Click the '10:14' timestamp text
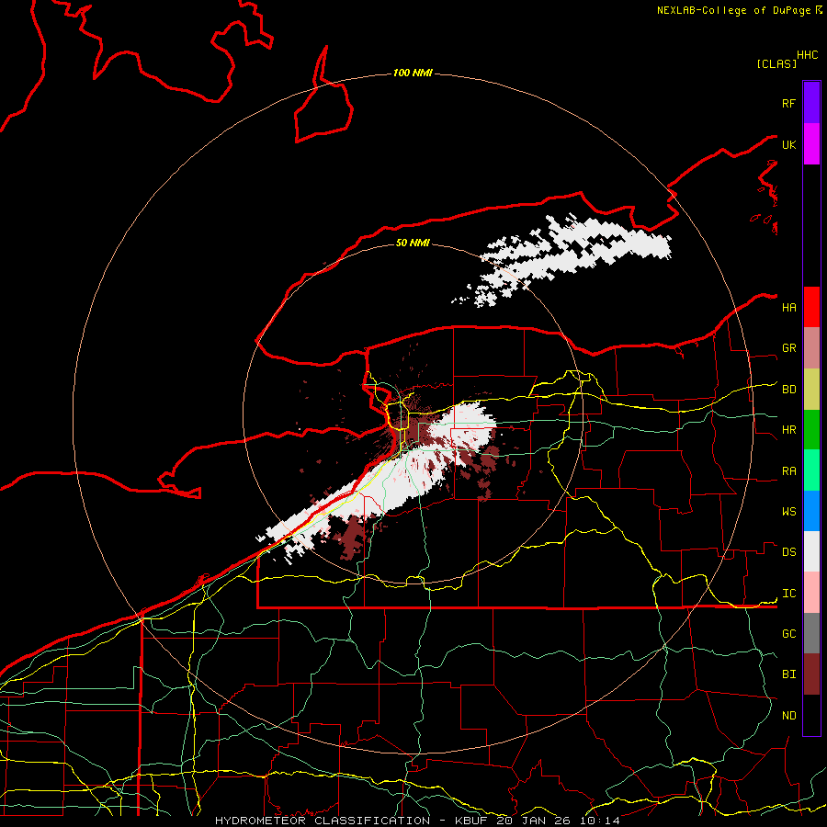The width and height of the screenshot is (827, 827). [x=599, y=821]
